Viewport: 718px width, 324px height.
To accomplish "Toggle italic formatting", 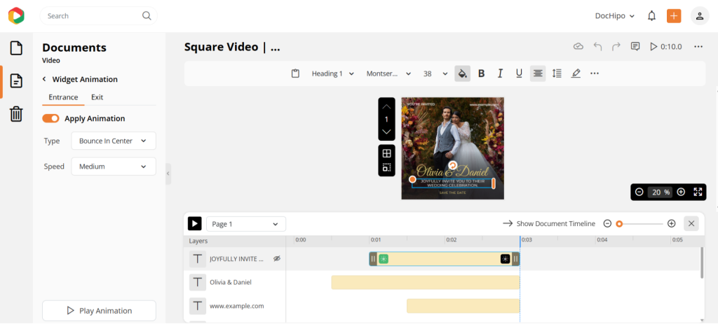I will [x=500, y=73].
